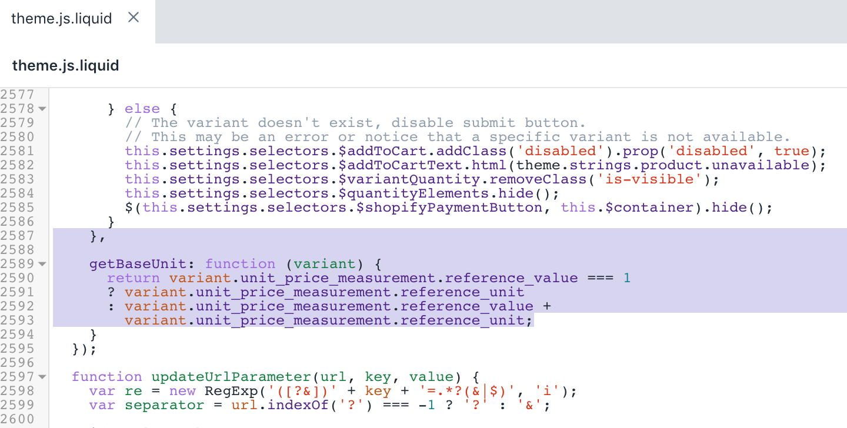Click the hide() call on line 2584

pyautogui.click(x=523, y=193)
